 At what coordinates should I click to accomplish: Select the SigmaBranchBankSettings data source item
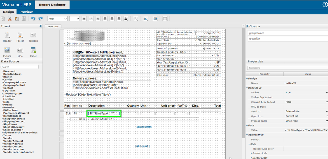[x=20, y=133]
